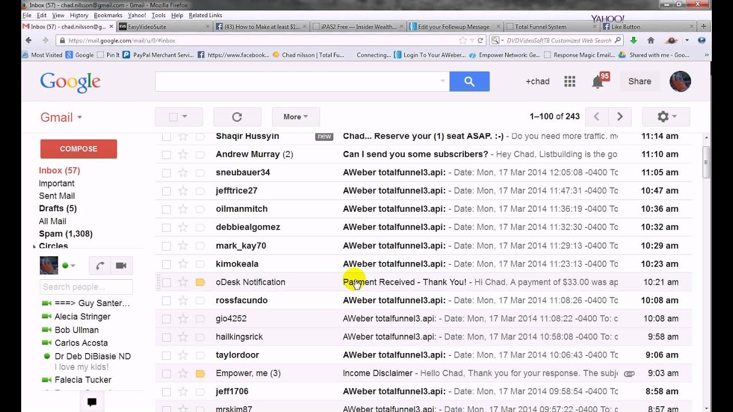Click the COMPOSE button

(78, 149)
